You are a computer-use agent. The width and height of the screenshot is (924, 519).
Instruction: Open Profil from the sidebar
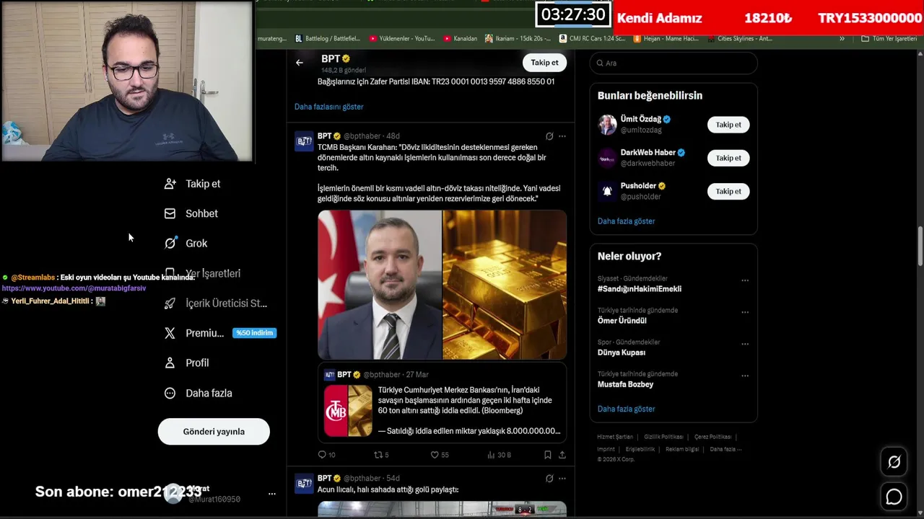pos(187,363)
